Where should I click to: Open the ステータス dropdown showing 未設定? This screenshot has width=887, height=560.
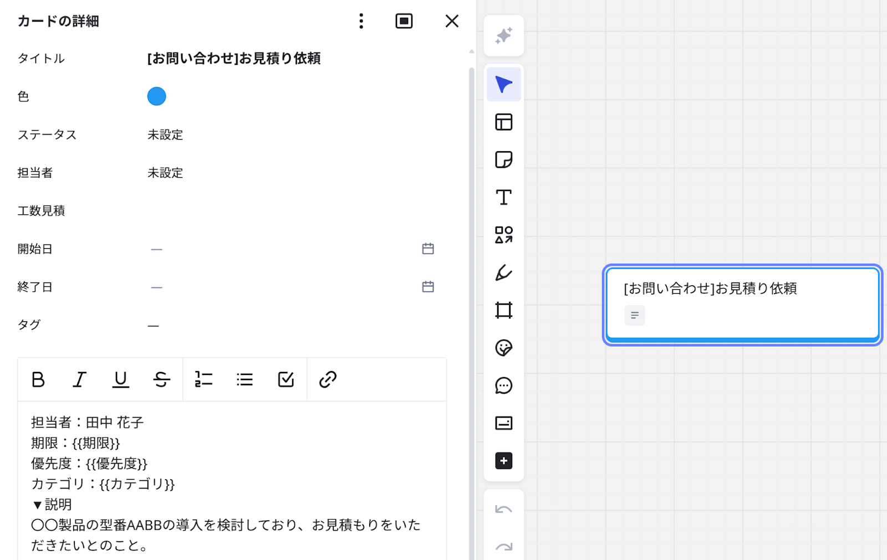pyautogui.click(x=165, y=135)
